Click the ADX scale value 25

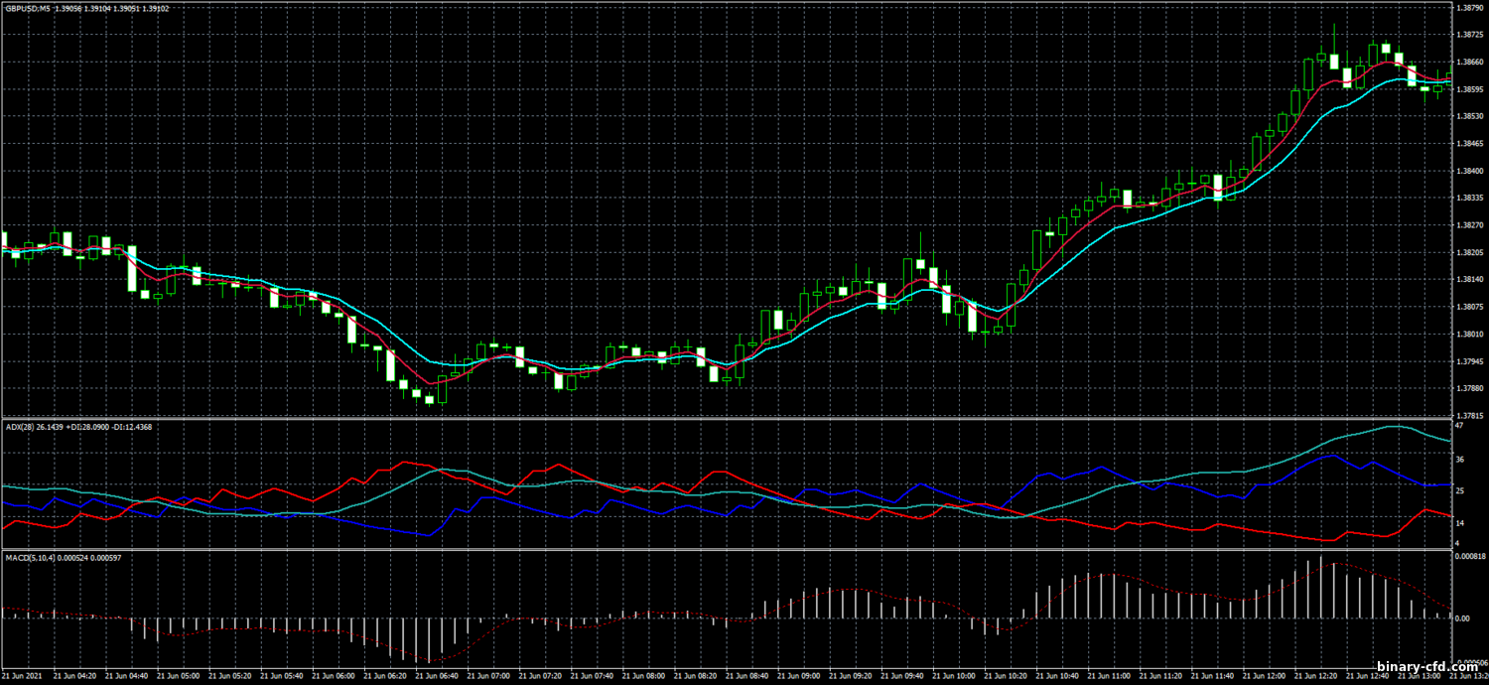(1459, 491)
